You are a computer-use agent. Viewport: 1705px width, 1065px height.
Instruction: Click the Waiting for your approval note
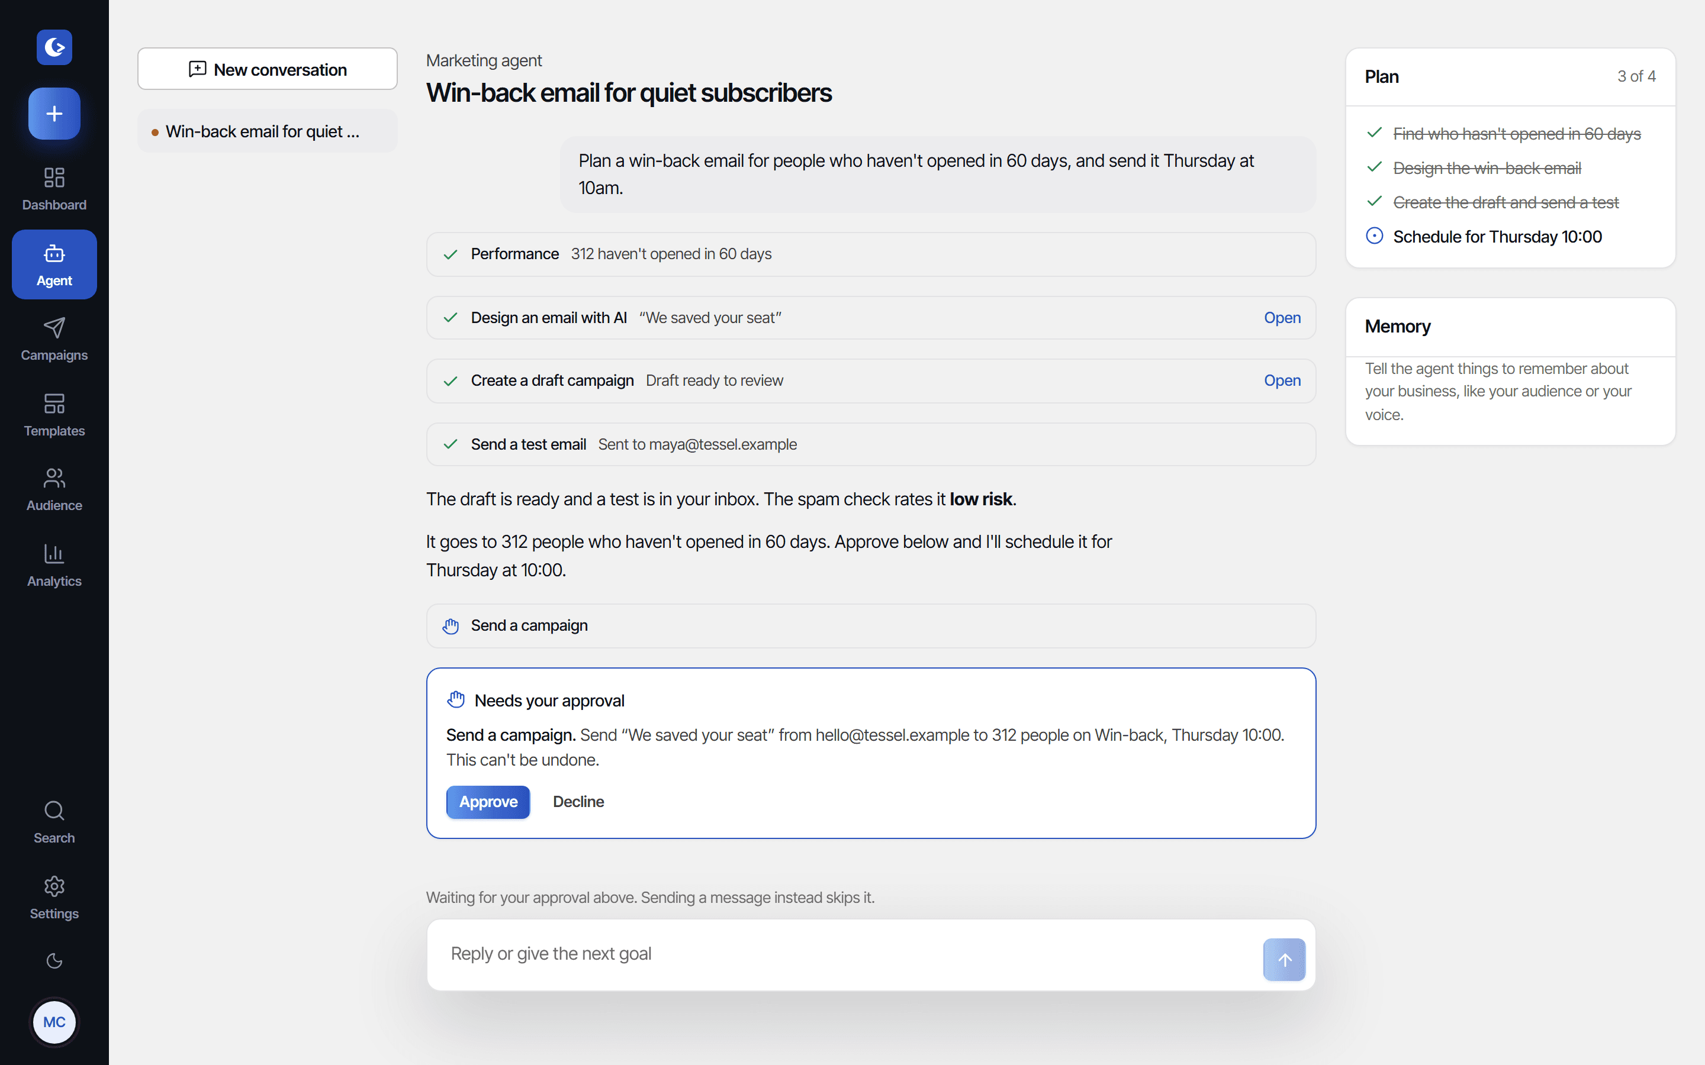pos(650,898)
